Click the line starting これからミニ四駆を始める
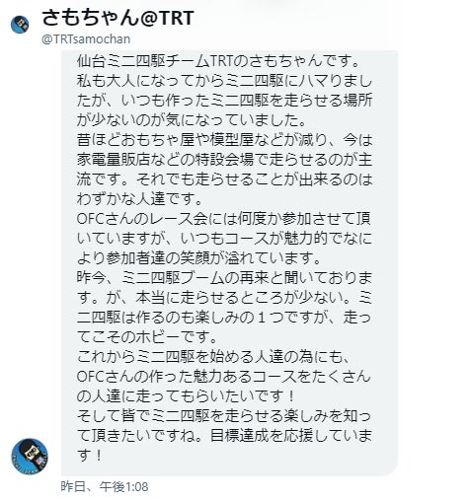The image size is (470, 500). [x=212, y=357]
